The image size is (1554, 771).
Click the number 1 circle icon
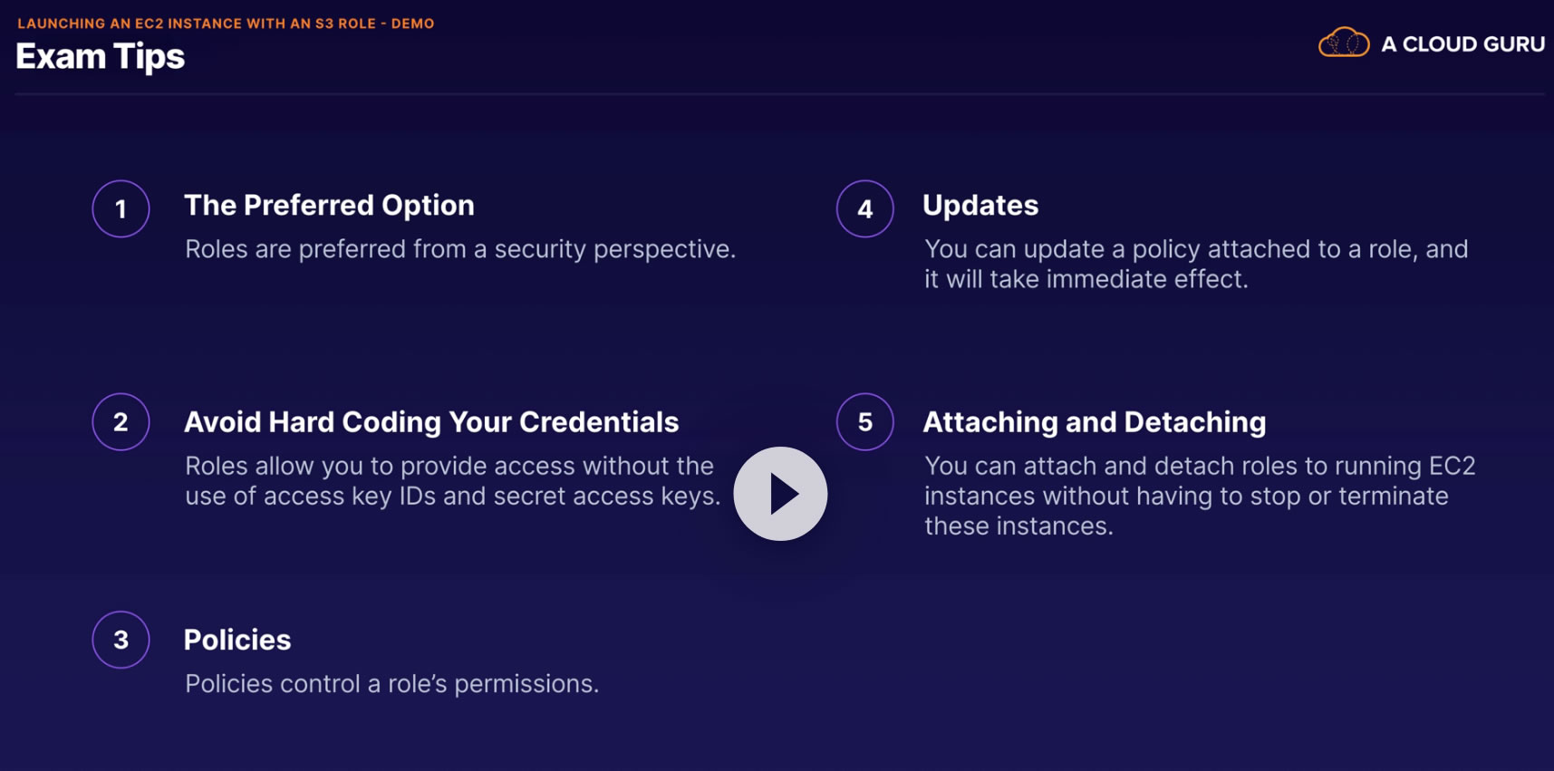click(121, 209)
